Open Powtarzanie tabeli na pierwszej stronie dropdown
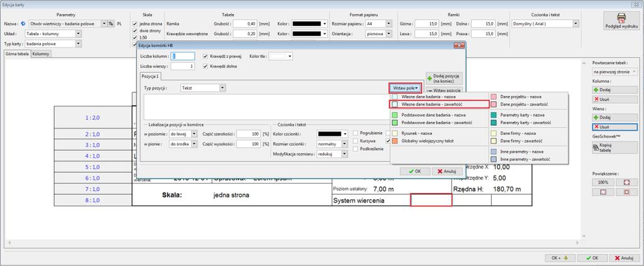 point(615,72)
